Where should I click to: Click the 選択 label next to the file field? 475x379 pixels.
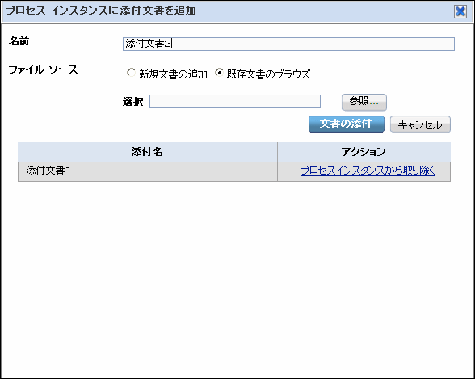pos(132,102)
